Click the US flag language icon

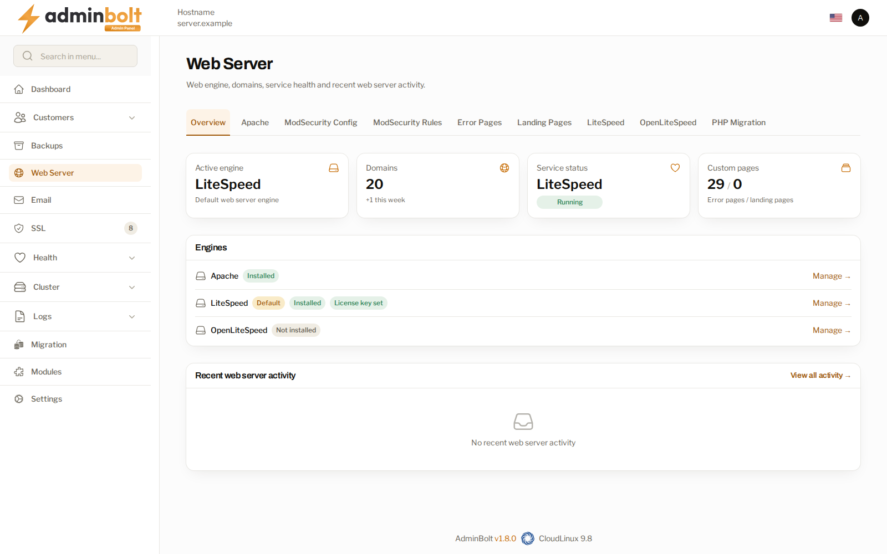pyautogui.click(x=836, y=18)
